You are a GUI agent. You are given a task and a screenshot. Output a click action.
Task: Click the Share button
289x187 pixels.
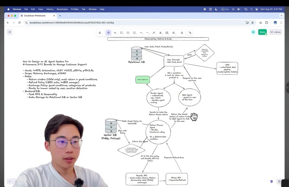pyautogui.click(x=263, y=32)
